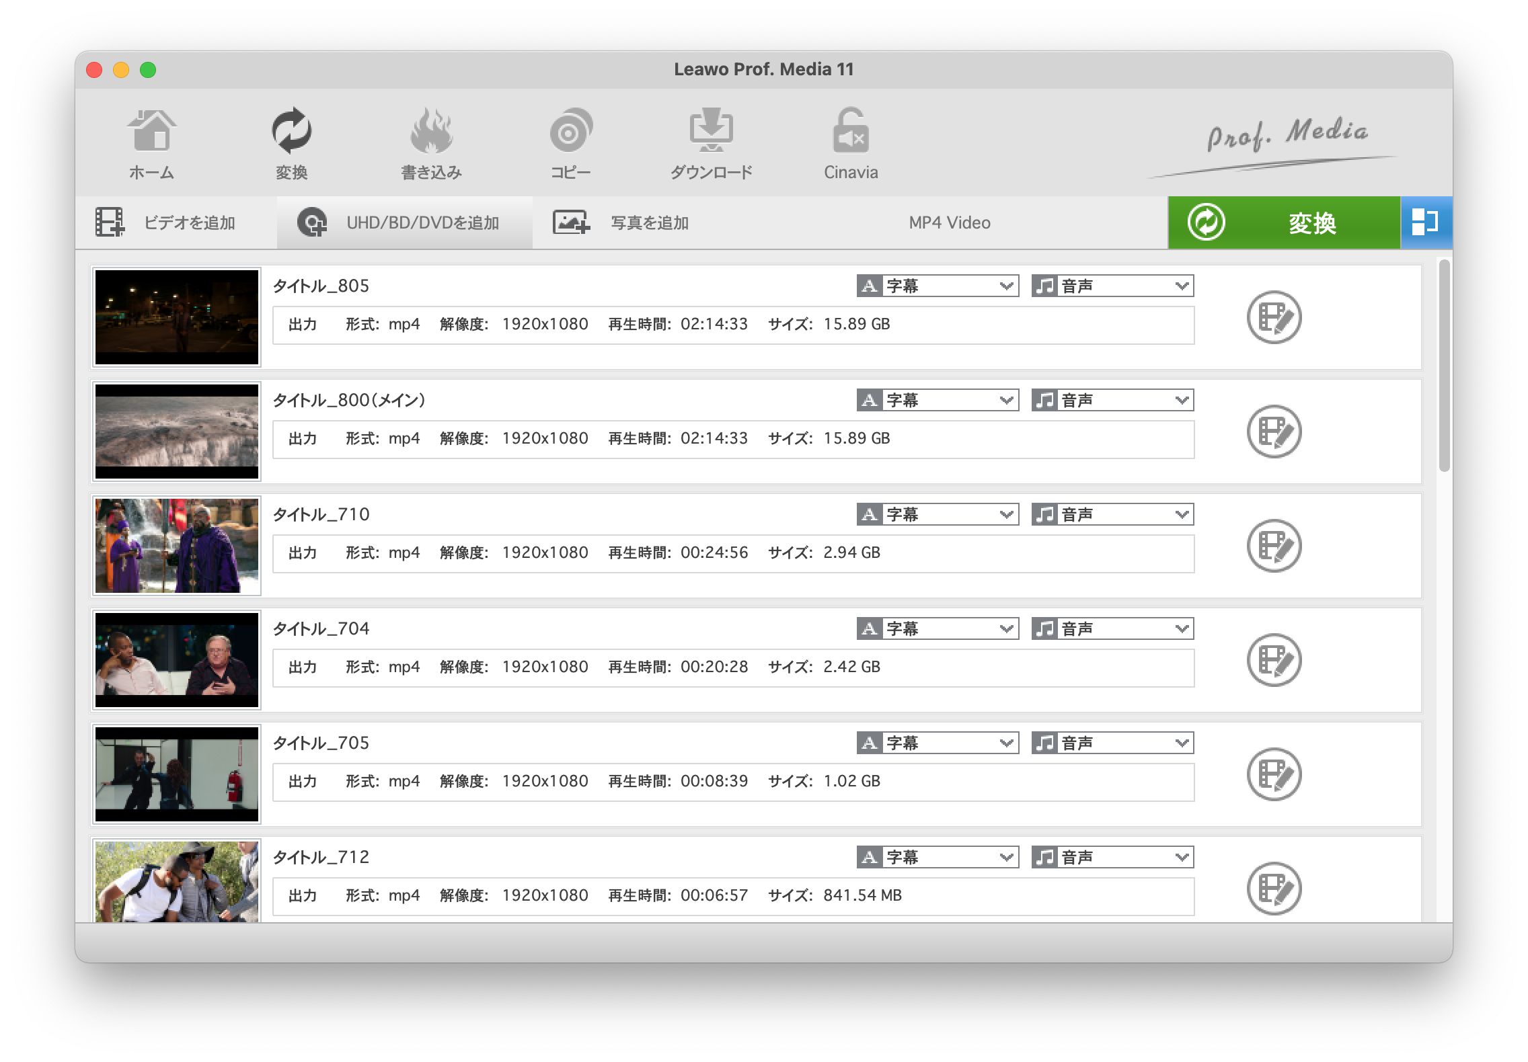Click the size value 1.02 GB
Screen dimensions: 1528x1062
point(851,781)
